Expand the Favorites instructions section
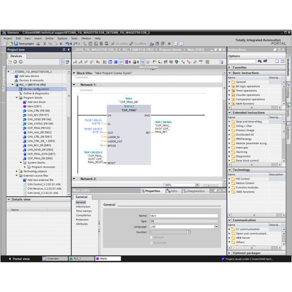Image resolution: width=292 pixels, height=292 pixels. tap(229, 67)
